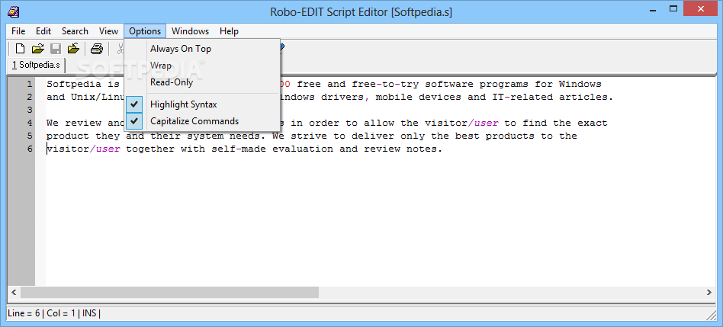Click the Robo-EDIT app icon in title bar

pos(14,11)
